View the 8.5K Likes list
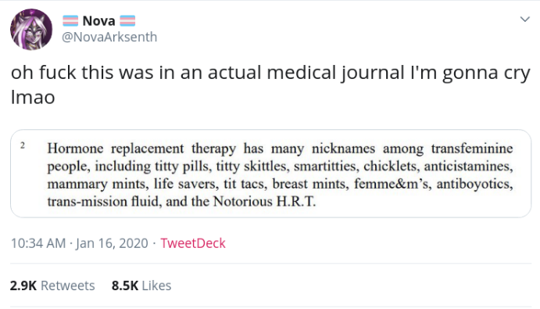Image resolution: width=540 pixels, height=309 pixels. click(141, 286)
